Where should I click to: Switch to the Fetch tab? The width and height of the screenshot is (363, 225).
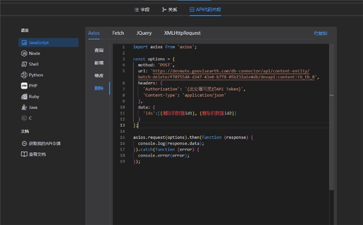pyautogui.click(x=118, y=33)
